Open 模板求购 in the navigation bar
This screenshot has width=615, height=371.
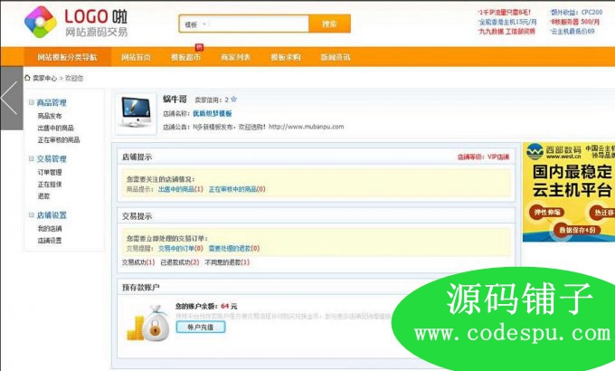click(286, 57)
